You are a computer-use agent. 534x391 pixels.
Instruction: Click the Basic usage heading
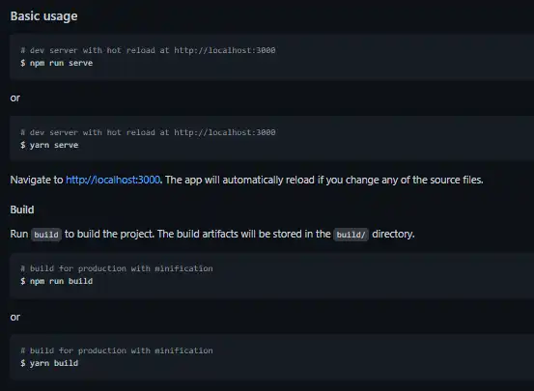43,16
